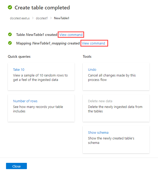Select the NewTable1 breadcrumb item
Screen dimensions: 158x173
[x=61, y=18]
